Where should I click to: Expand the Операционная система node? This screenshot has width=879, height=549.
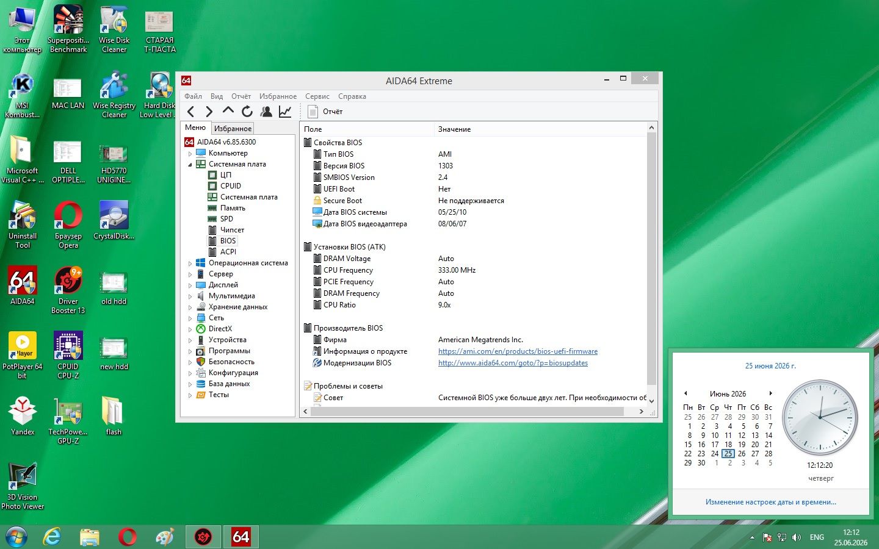coord(190,264)
